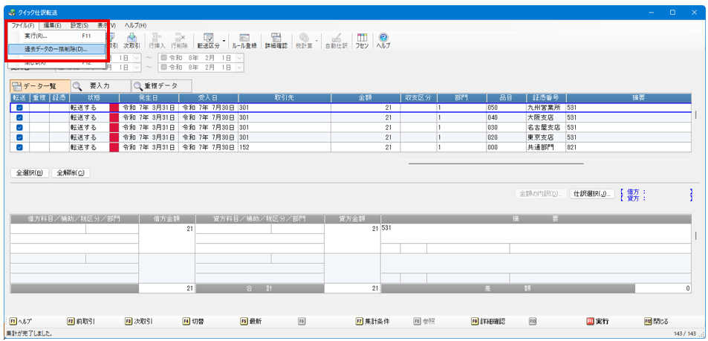This screenshot has height=341, width=708.
Task: Toggle 転送 checkbox in the third data row
Action: point(19,127)
